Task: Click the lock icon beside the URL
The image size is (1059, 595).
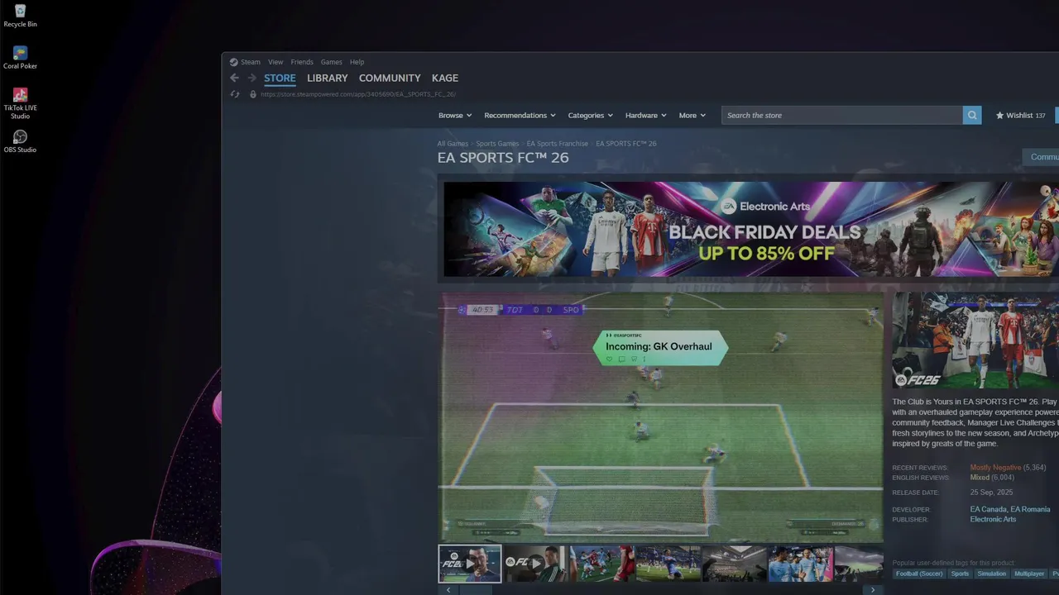Action: coord(253,94)
